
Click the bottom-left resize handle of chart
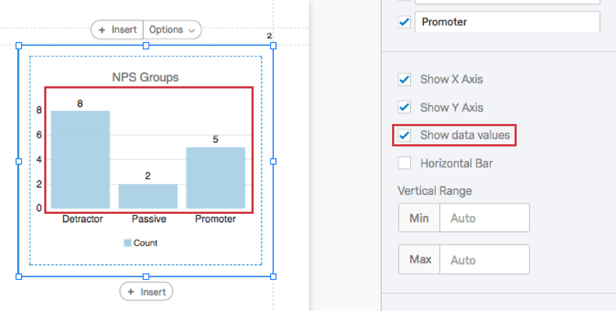(x=19, y=276)
